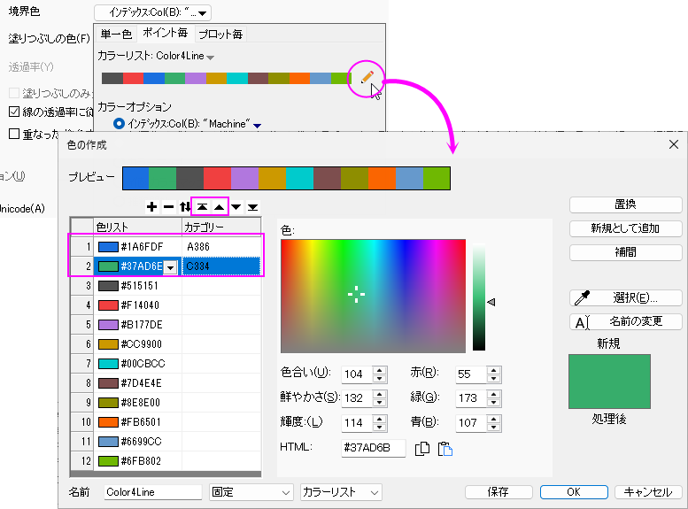The width and height of the screenshot is (688, 509).
Task: Select color row #1A6FDF
Action: click(x=166, y=247)
